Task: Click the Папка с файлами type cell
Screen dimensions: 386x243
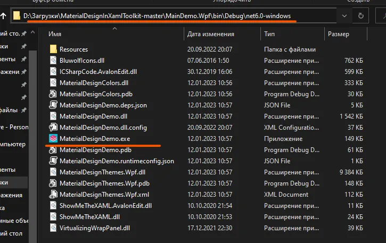Action: [290, 49]
